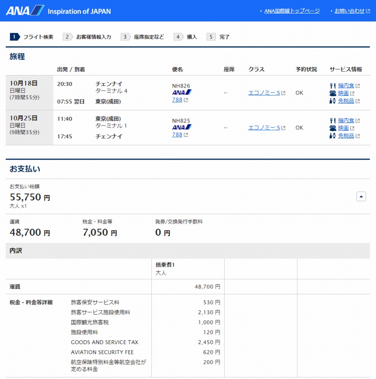The width and height of the screenshot is (376, 379).
Task: Click 機内食 meal icon for NH826
Action: pos(333,85)
